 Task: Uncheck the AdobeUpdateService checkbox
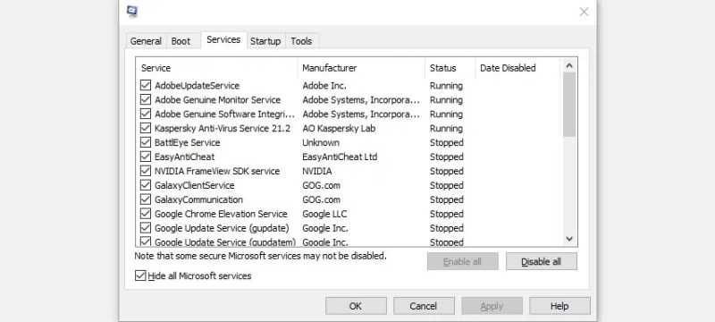pos(146,85)
